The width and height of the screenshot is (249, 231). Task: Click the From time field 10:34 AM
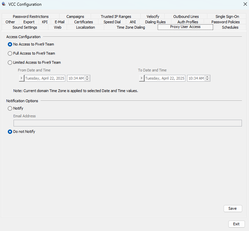[76, 78]
